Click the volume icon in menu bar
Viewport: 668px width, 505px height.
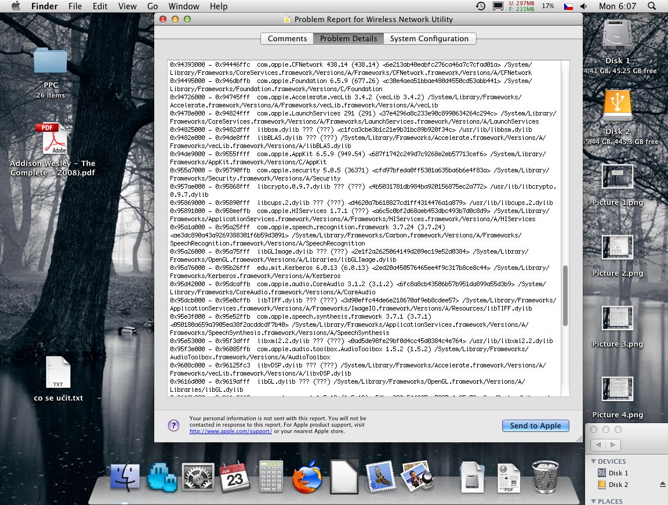[584, 6]
